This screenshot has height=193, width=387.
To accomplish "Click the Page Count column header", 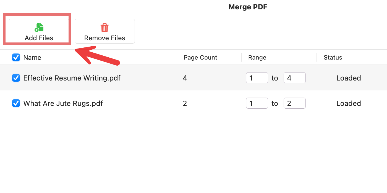I will click(x=200, y=58).
